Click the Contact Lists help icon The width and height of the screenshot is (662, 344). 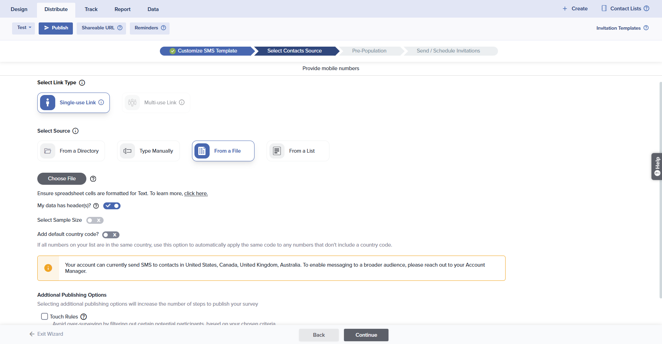pyautogui.click(x=646, y=9)
